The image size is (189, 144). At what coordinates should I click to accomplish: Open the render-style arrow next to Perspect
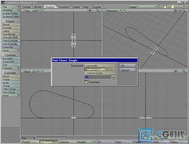pyautogui.click(x=124, y=10)
